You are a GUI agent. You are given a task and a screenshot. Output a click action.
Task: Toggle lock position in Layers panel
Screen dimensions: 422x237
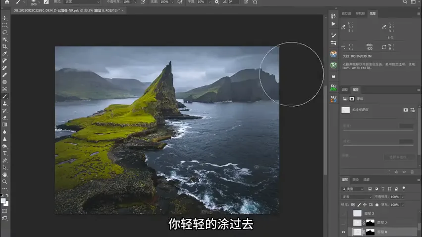click(365, 205)
